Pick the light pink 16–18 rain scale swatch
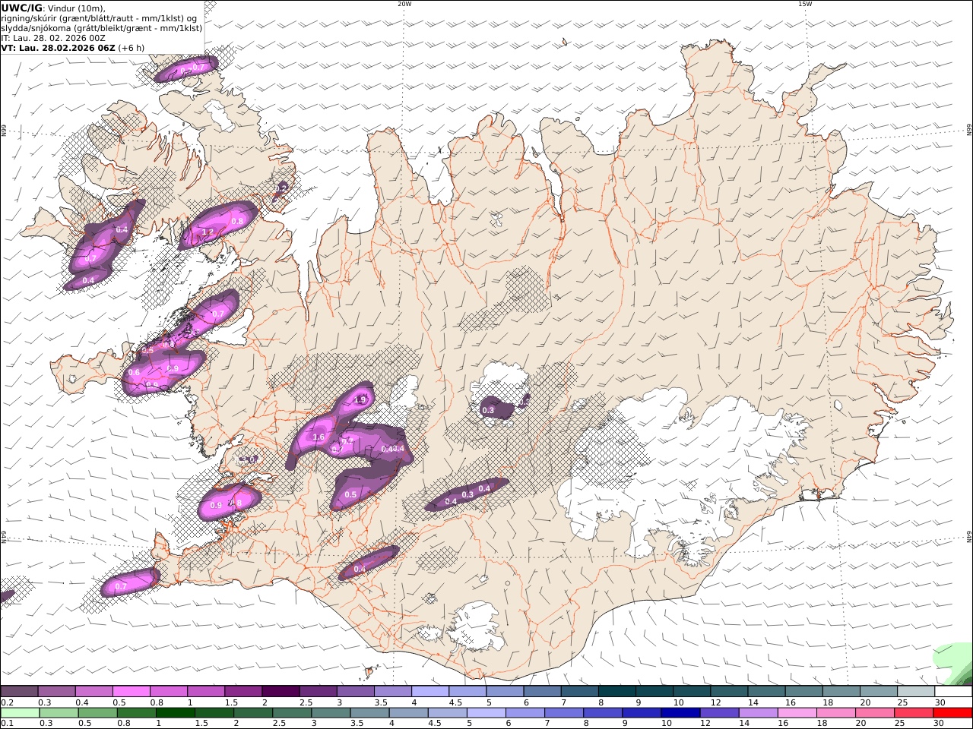 coord(796,713)
